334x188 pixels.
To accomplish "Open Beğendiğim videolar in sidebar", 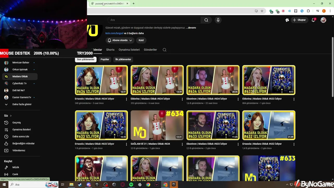I will (x=20, y=143).
